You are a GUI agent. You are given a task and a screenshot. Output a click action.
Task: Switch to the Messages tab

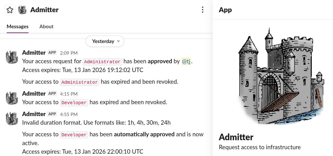point(18,26)
